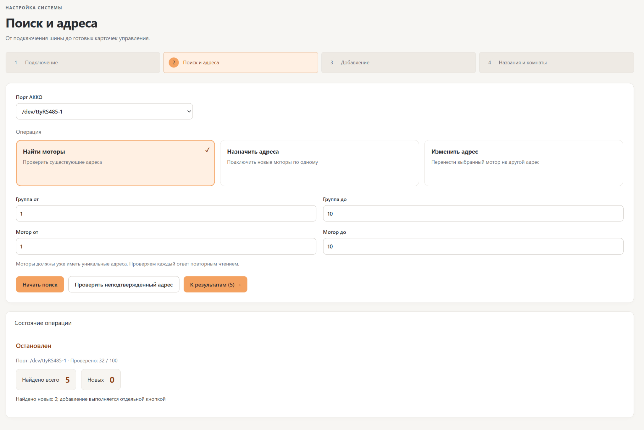644x430 pixels.
Task: Click the checkmark on Найти моторы card
Action: click(207, 150)
